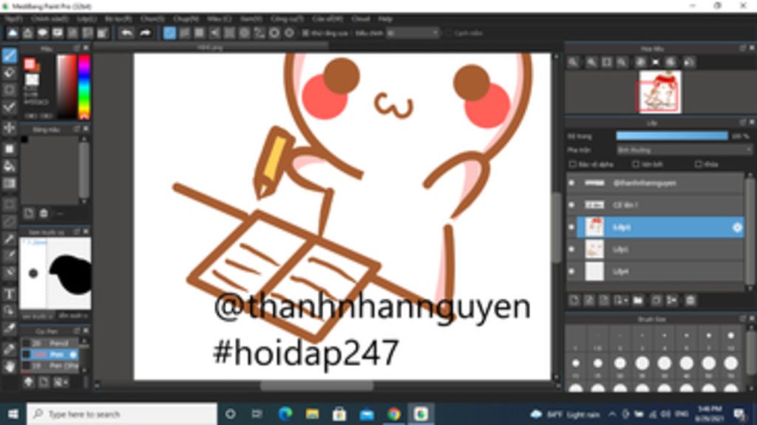Screen dimensions: 757x425
Task: Click the Redo arrow in toolbar
Action: coord(145,32)
